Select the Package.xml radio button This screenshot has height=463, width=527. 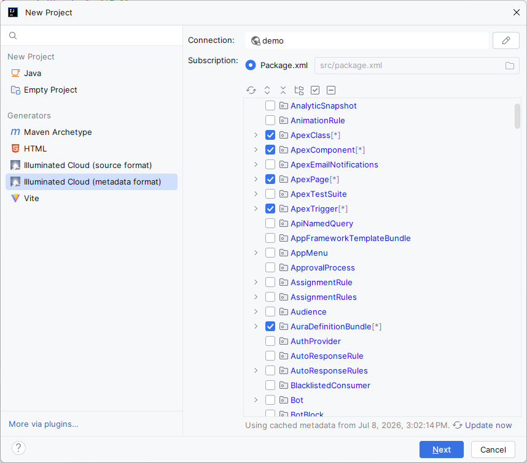pyautogui.click(x=251, y=65)
